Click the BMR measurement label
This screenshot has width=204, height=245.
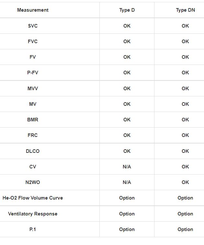[33, 119]
